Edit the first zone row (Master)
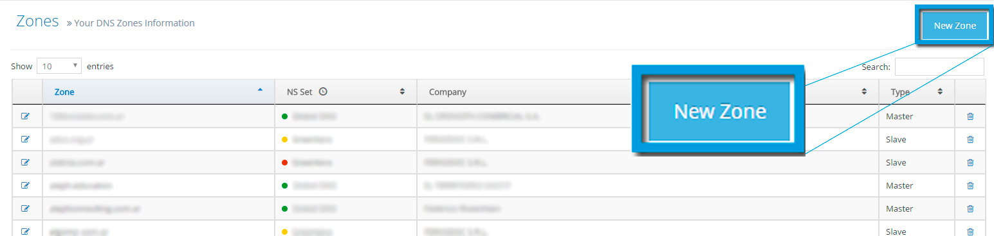The image size is (994, 236). coord(26,116)
